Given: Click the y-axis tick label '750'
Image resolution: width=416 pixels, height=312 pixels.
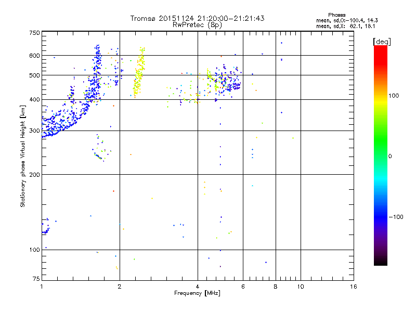Looking at the screenshot, I should 34,33.
